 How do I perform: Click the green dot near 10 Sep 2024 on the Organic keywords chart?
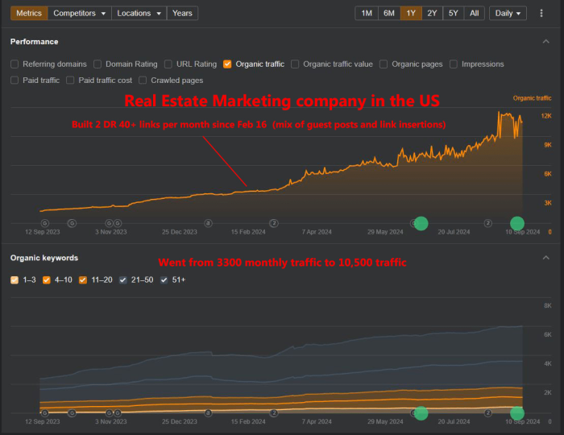pos(517,413)
